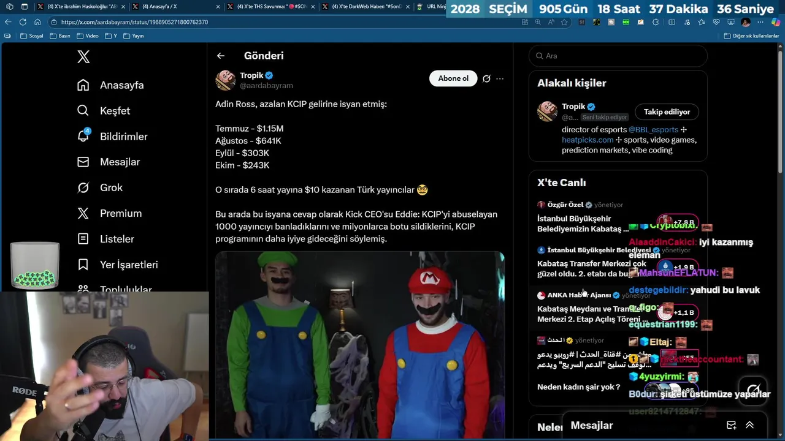
Task: Close the Anasayfa / X tab
Action: pos(218,7)
